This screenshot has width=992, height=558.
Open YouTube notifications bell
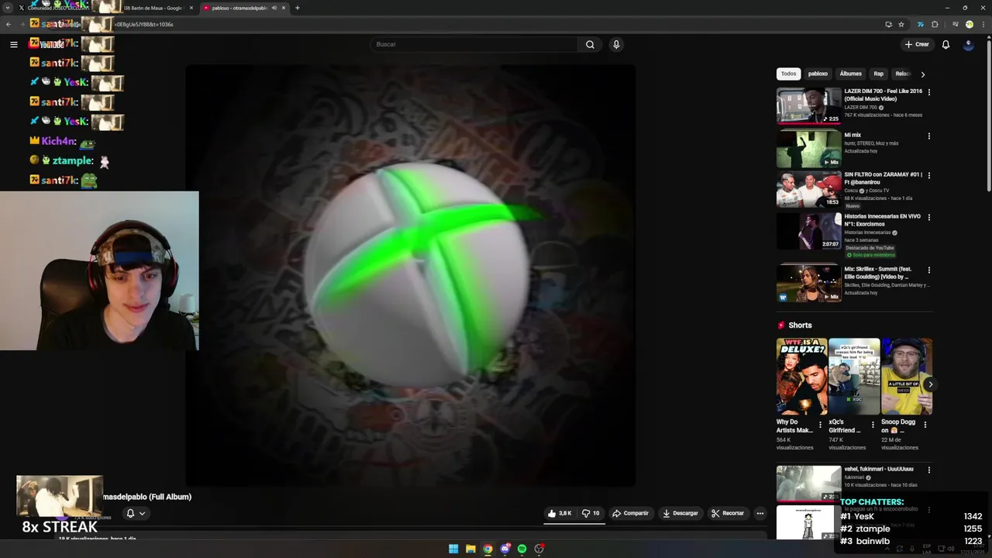pos(945,44)
